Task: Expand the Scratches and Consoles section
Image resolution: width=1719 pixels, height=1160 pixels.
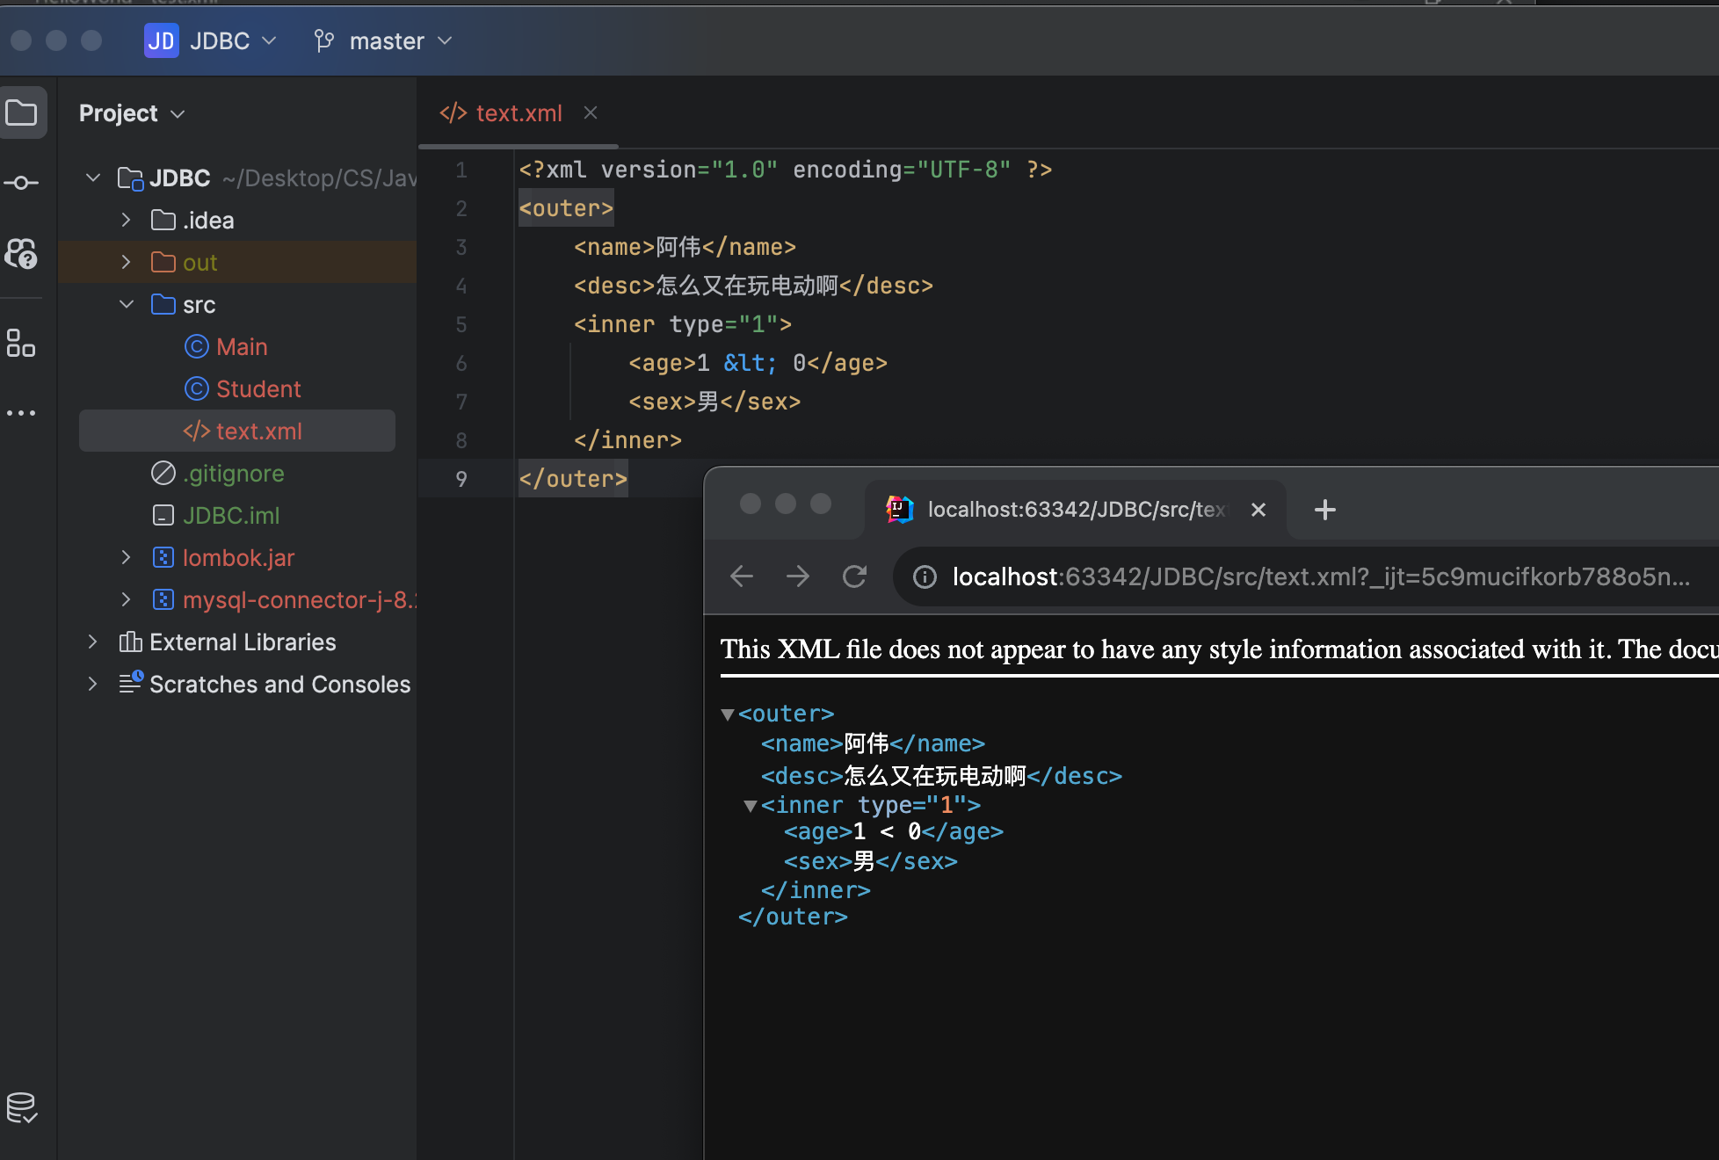Action: pyautogui.click(x=92, y=684)
